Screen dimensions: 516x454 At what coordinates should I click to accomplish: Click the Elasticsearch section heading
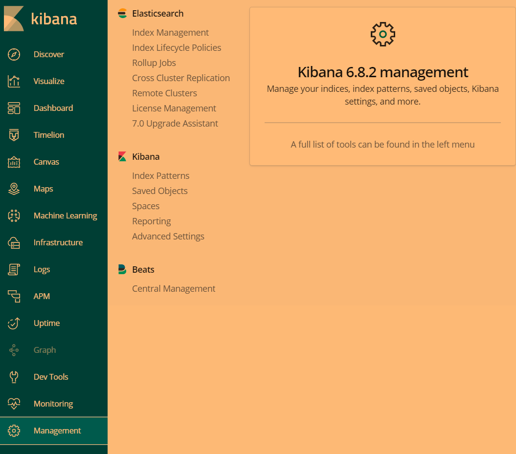158,14
